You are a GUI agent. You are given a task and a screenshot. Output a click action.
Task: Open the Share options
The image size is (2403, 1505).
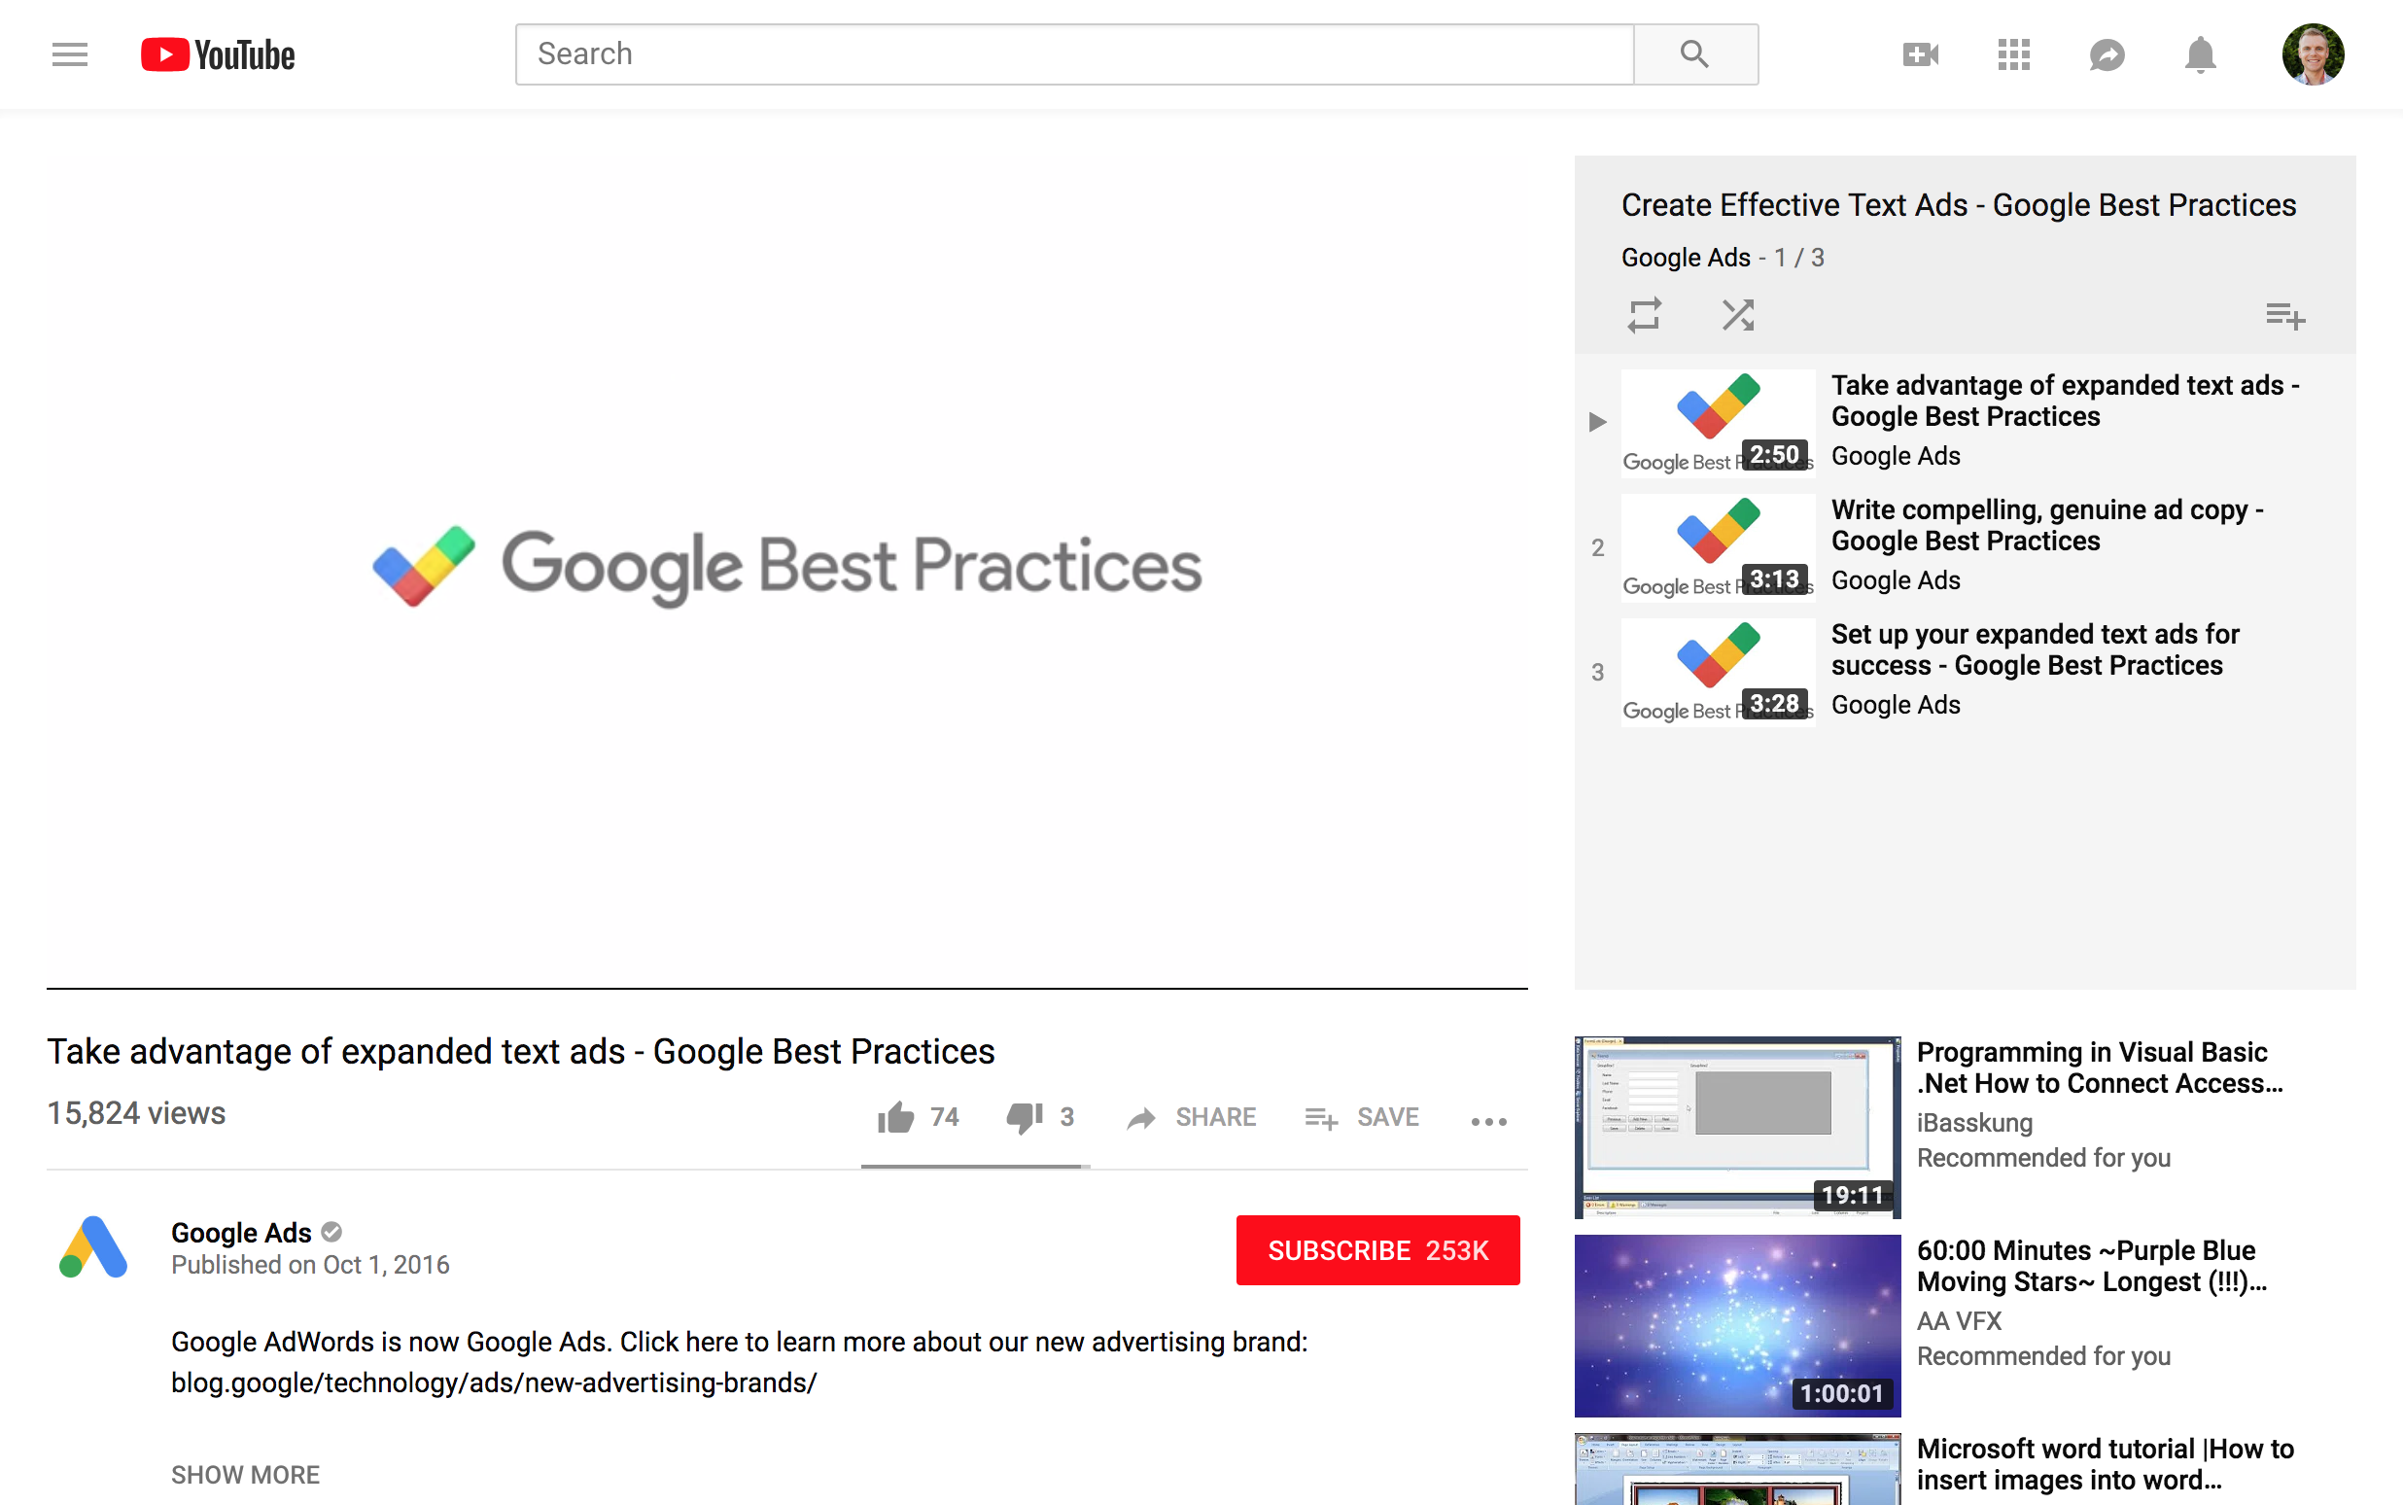1190,1117
